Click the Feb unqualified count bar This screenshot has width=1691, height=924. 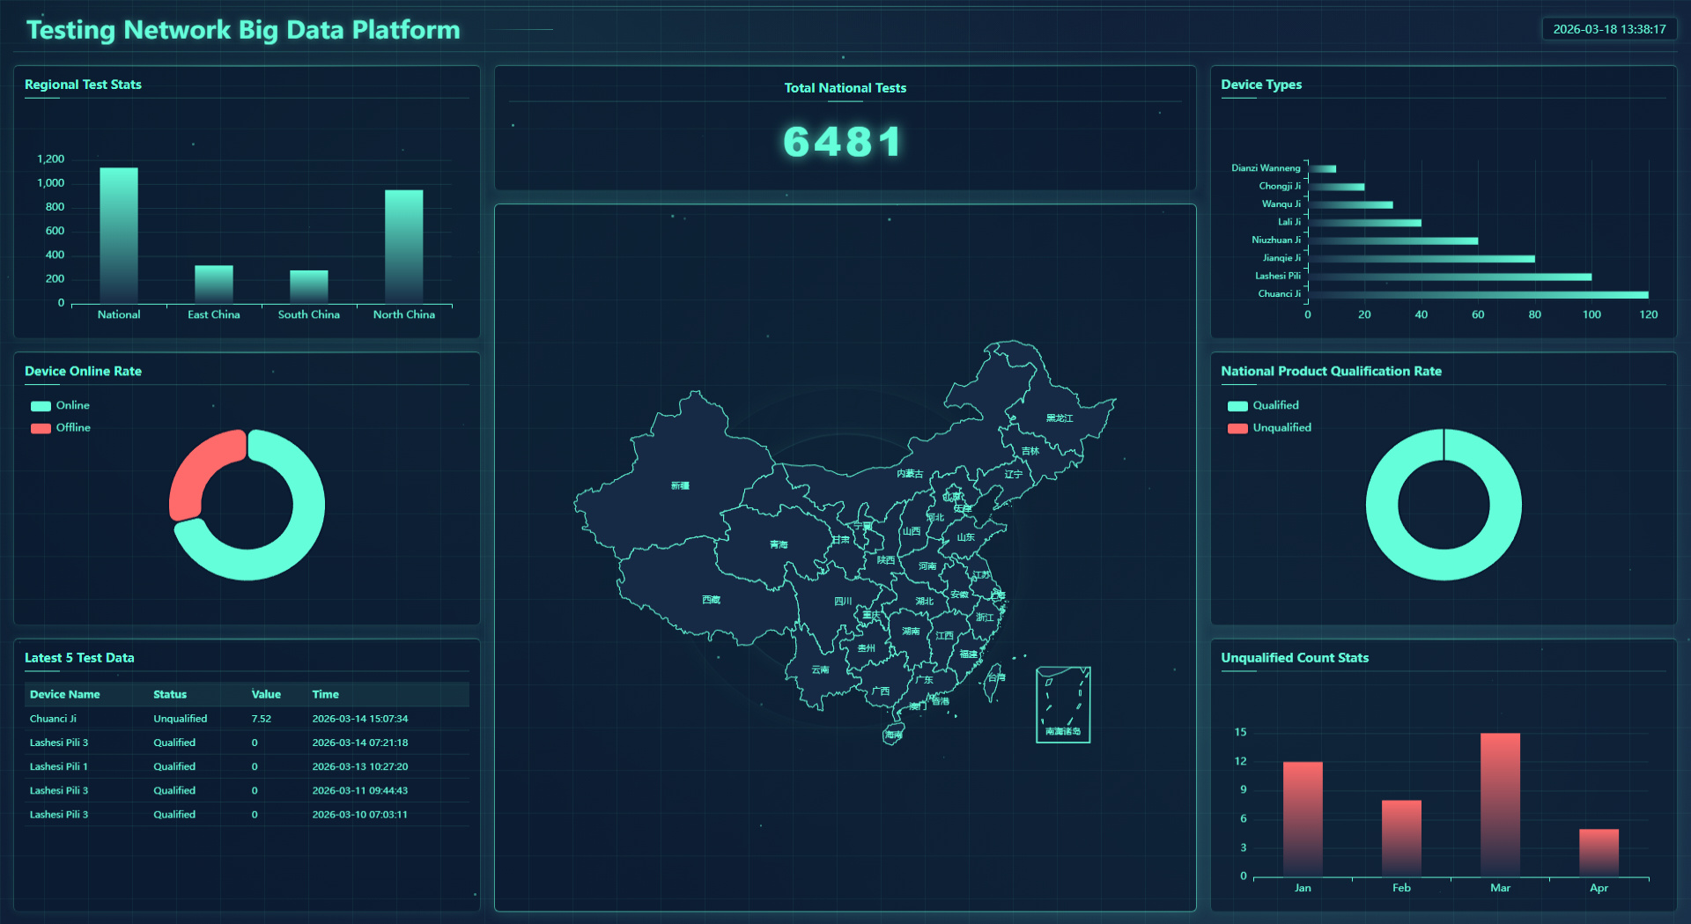click(x=1401, y=838)
